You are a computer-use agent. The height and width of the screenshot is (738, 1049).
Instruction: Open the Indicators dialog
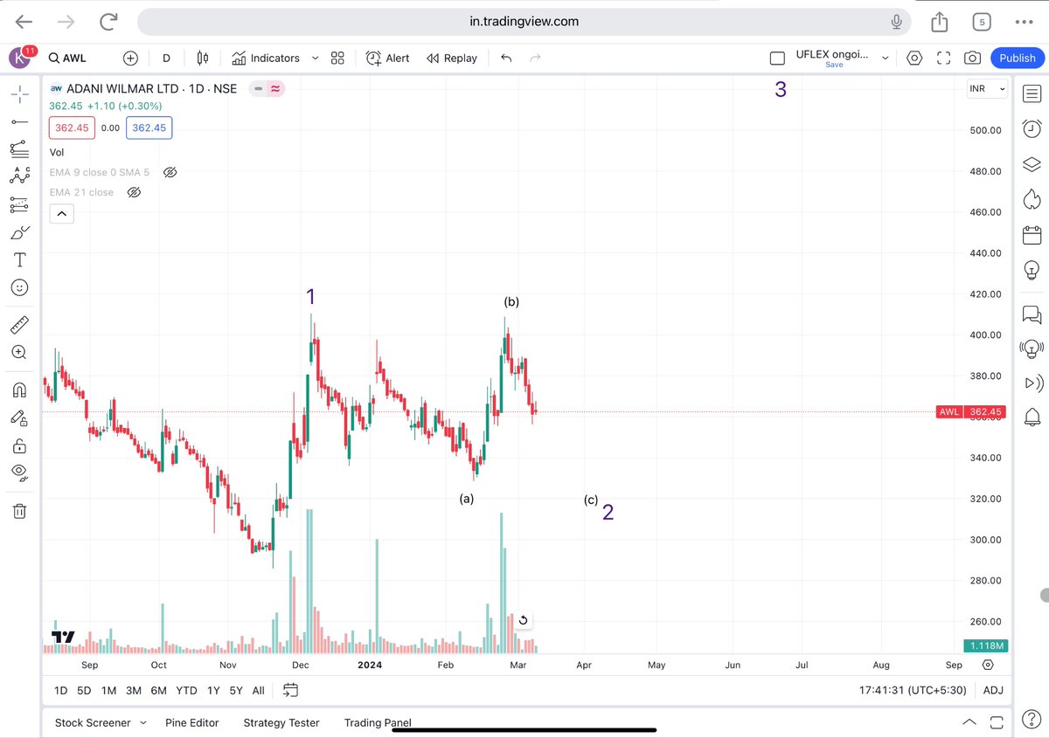pyautogui.click(x=266, y=58)
